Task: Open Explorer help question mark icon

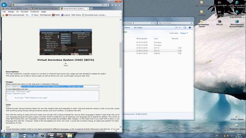Action: (x=190, y=28)
